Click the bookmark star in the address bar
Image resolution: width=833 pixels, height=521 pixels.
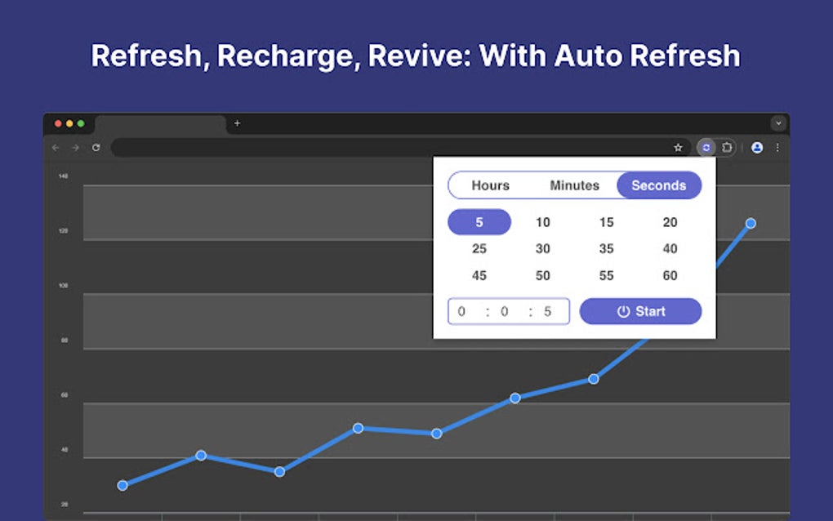tap(678, 148)
